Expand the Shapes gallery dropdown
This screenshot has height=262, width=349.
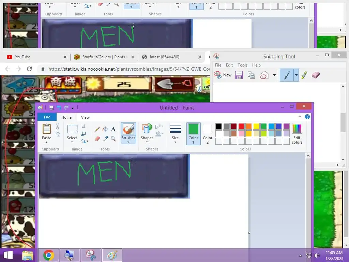click(x=147, y=142)
